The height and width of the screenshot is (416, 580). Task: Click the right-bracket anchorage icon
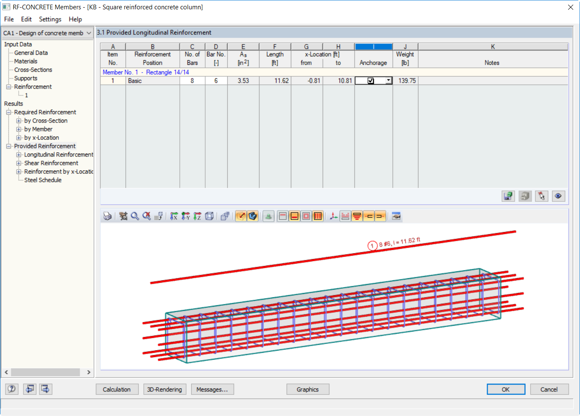[380, 216]
